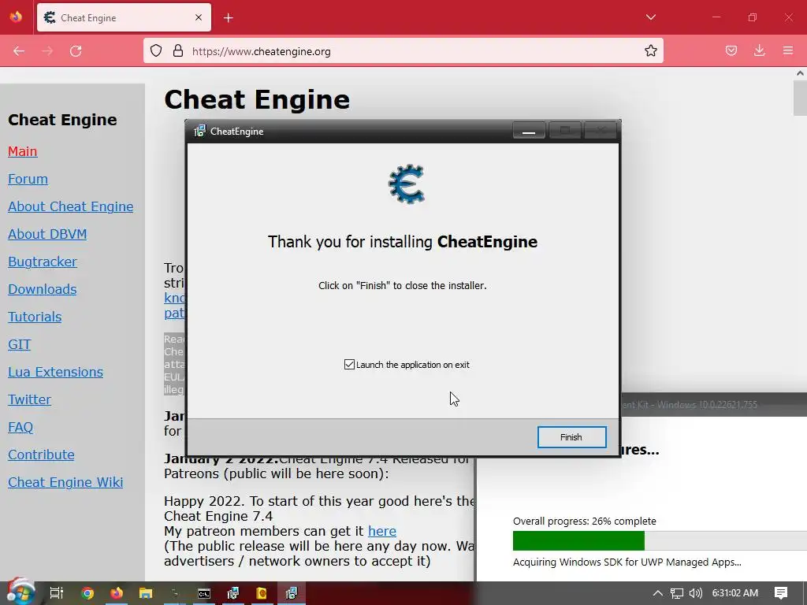This screenshot has height=605, width=807.
Task: Open the Contribute sidebar link
Action: (41, 455)
